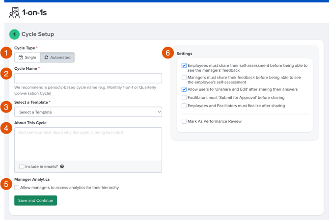Click the 1-on-1s page title
The width and height of the screenshot is (329, 220).
[34, 13]
